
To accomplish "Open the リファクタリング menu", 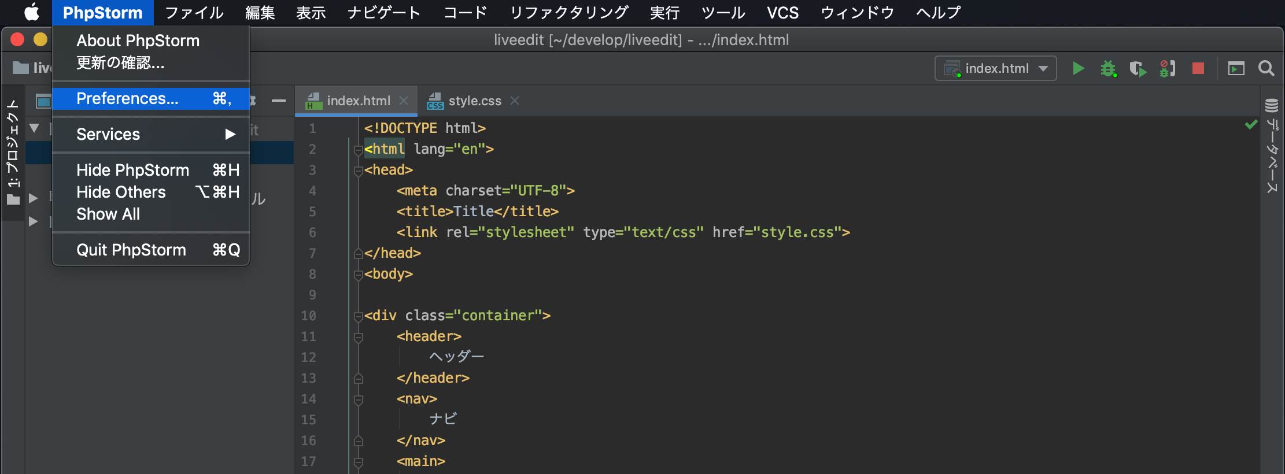I will tap(569, 12).
